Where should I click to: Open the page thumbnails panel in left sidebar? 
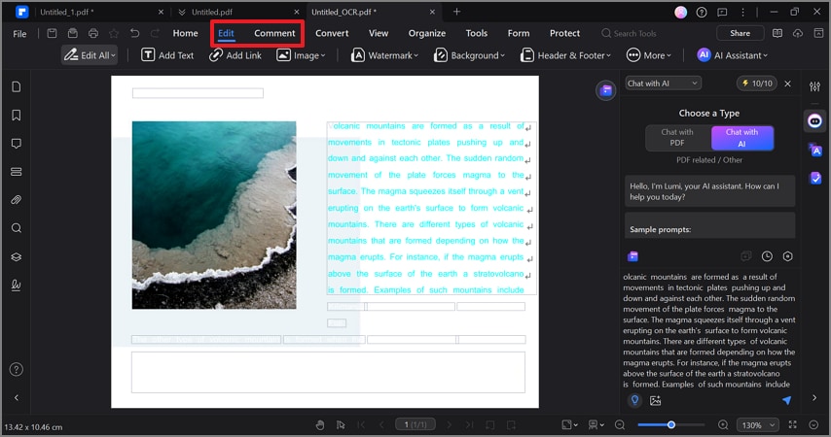17,86
